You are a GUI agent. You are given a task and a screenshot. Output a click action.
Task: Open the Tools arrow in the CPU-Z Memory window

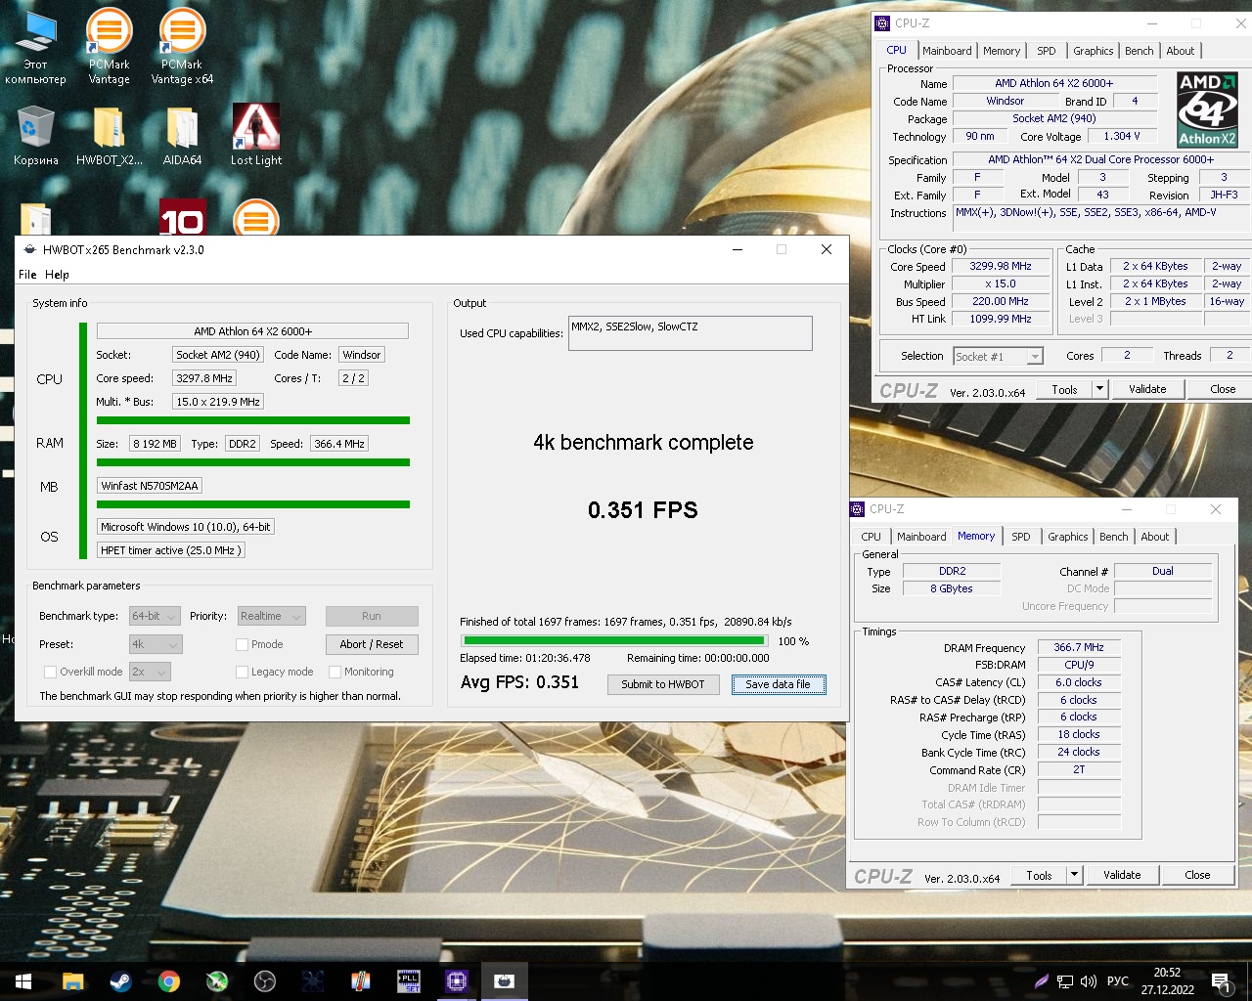(x=1074, y=875)
